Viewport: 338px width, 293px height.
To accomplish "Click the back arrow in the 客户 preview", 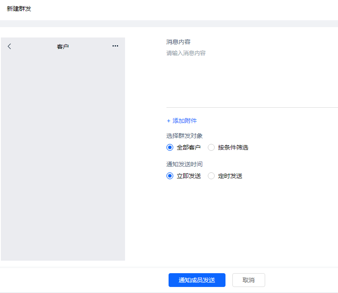I will (9, 47).
